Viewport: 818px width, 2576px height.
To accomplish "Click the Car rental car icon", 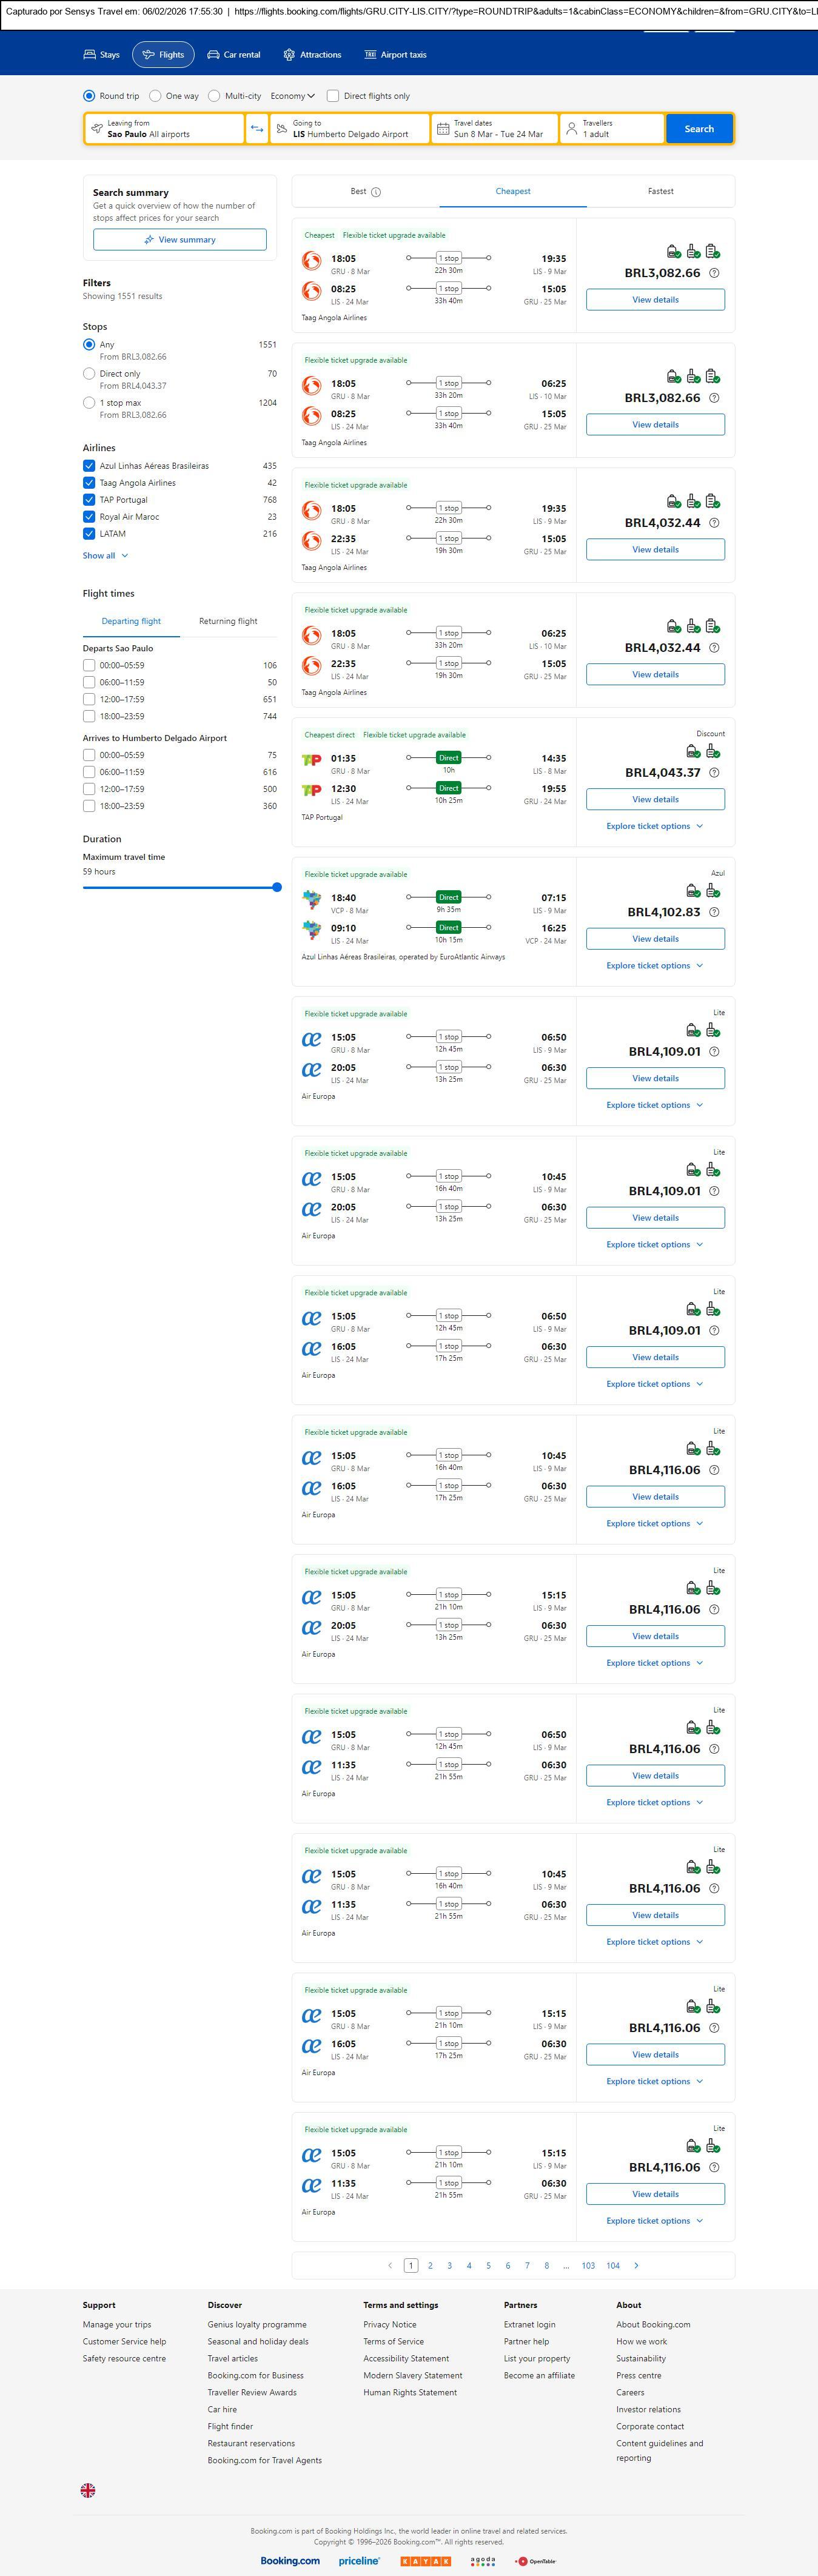I will 213,55.
